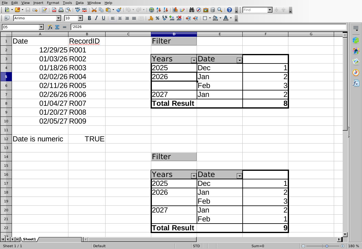Click the Print icon

[x=61, y=10]
